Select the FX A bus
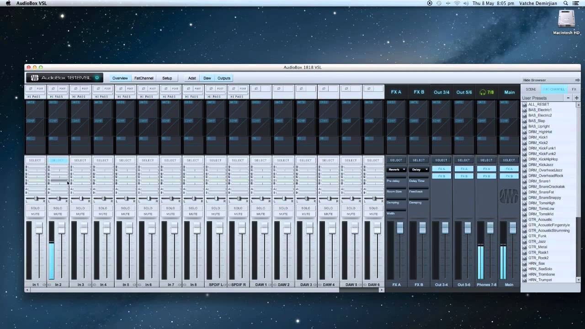Viewport: 585px width, 329px height. (x=396, y=160)
